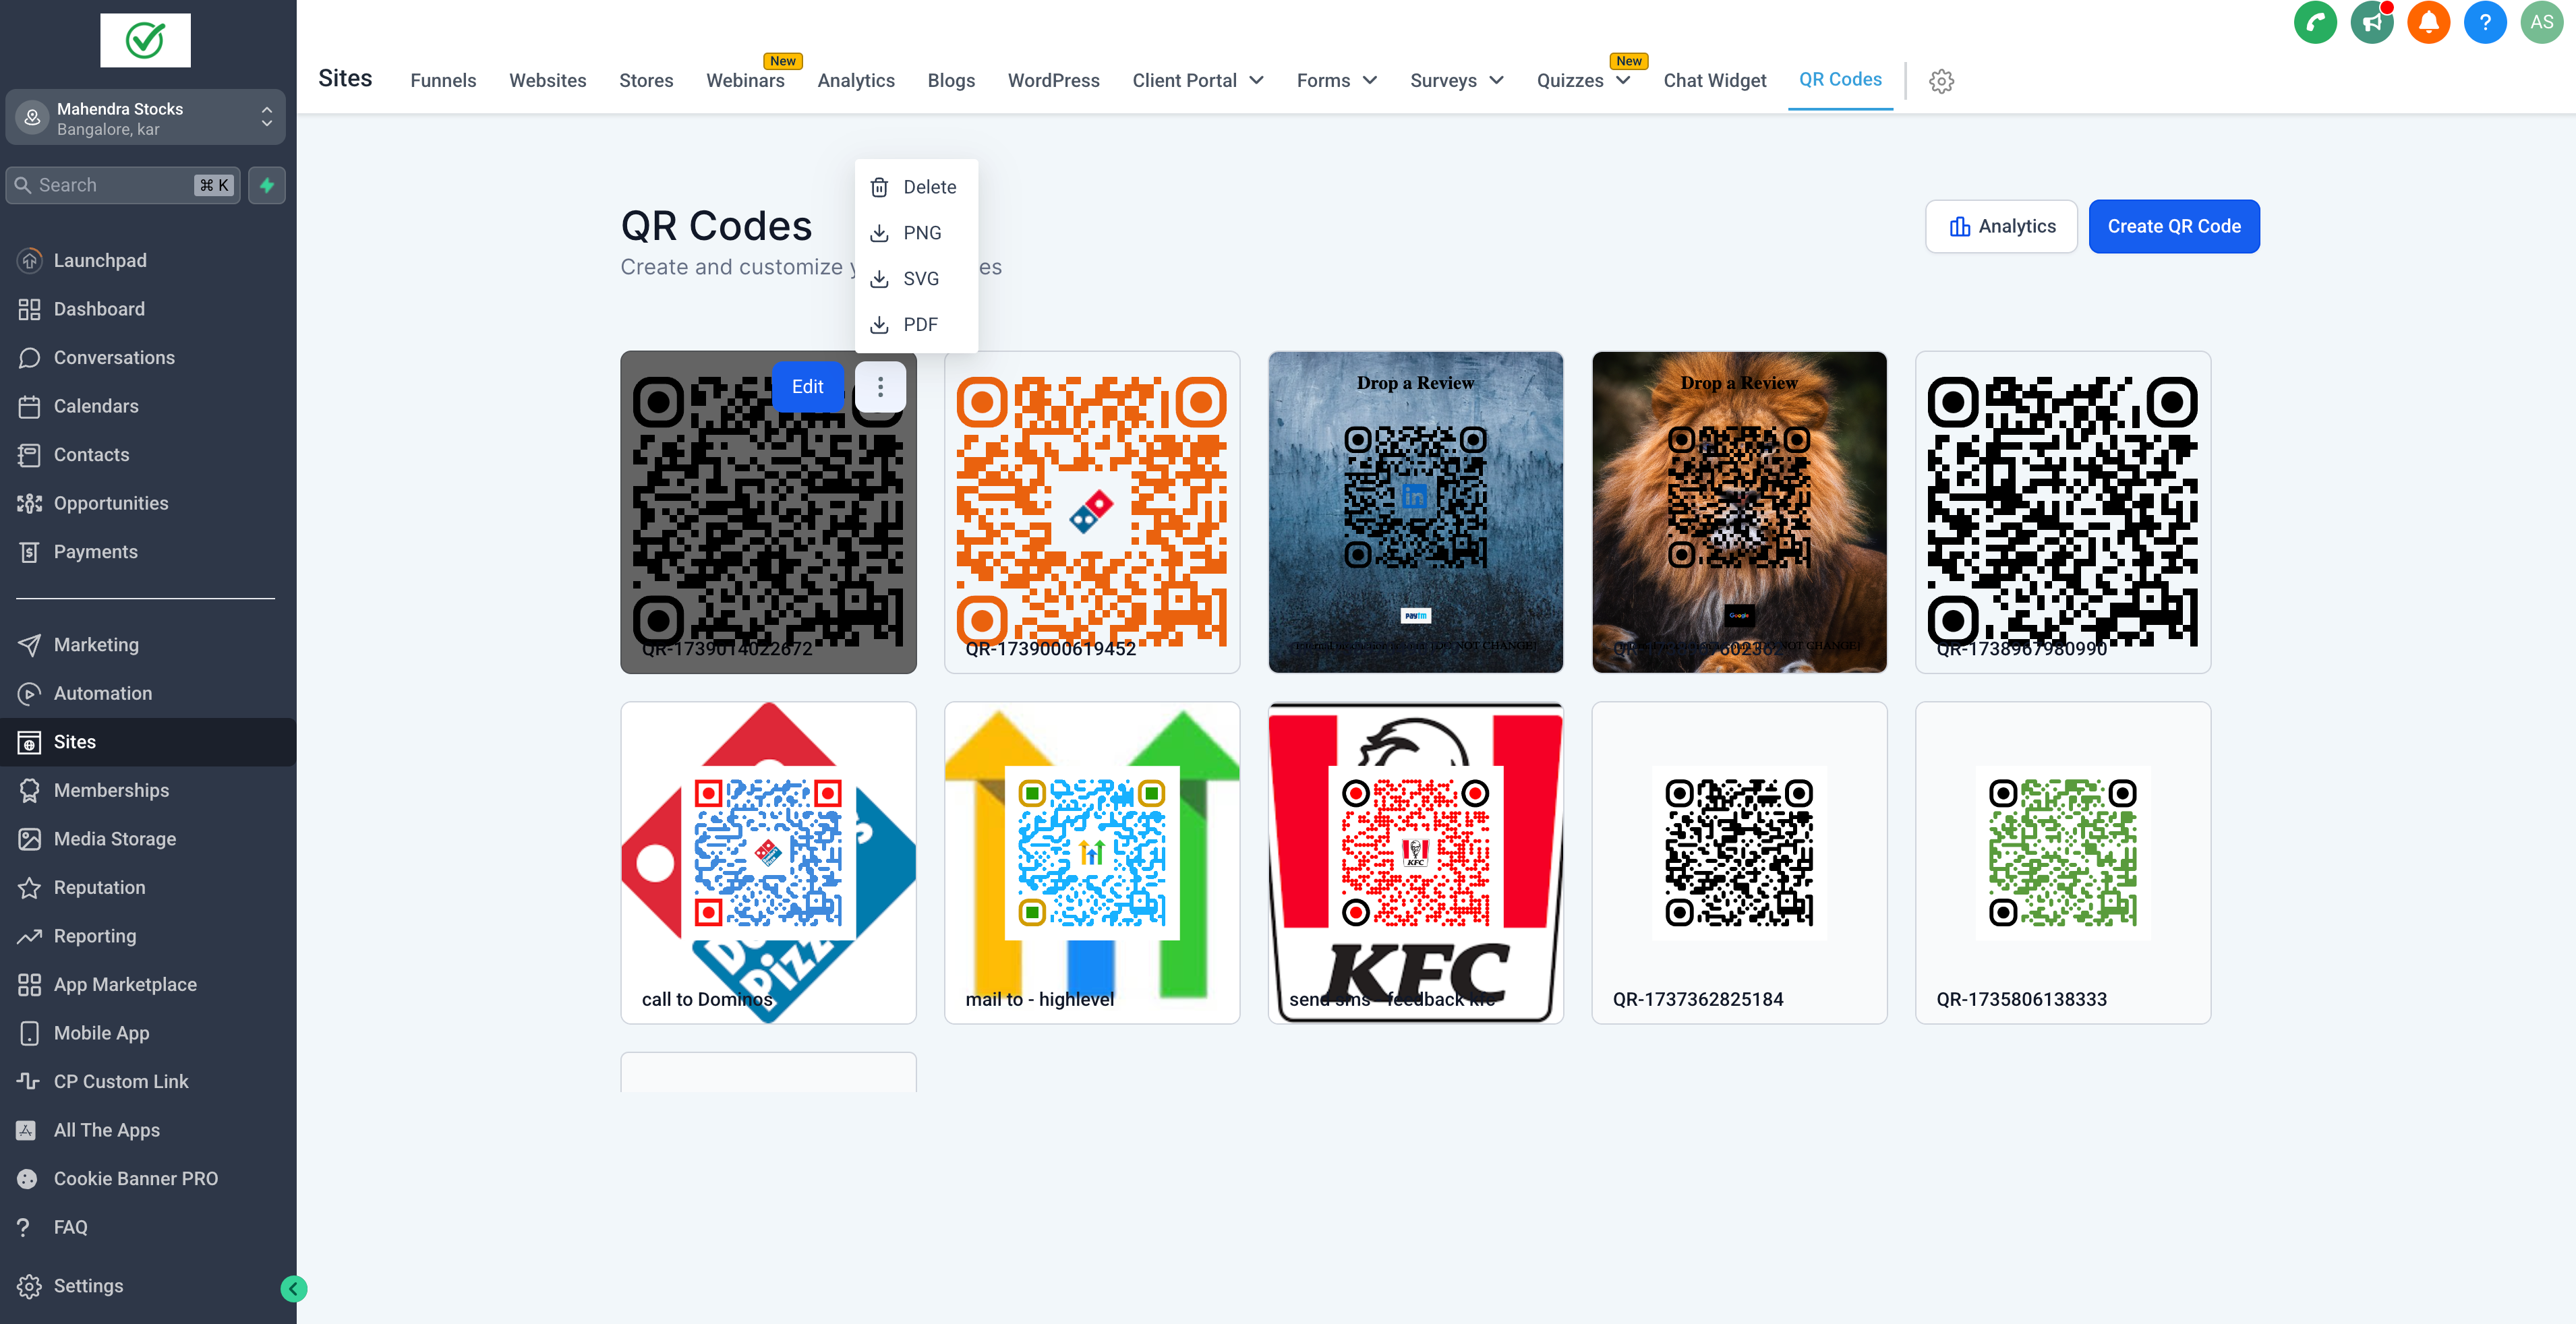The height and width of the screenshot is (1324, 2576).
Task: Open Analytics for QR codes
Action: pos(2001,226)
